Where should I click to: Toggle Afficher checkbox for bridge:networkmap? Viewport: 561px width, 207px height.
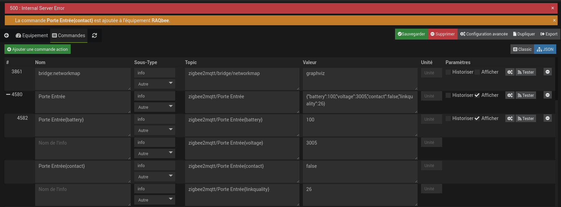477,72
